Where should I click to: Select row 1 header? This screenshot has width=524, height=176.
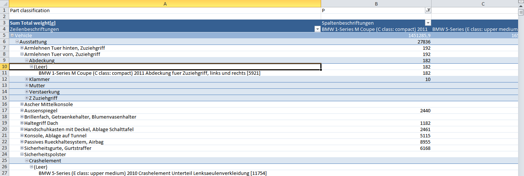4,11
